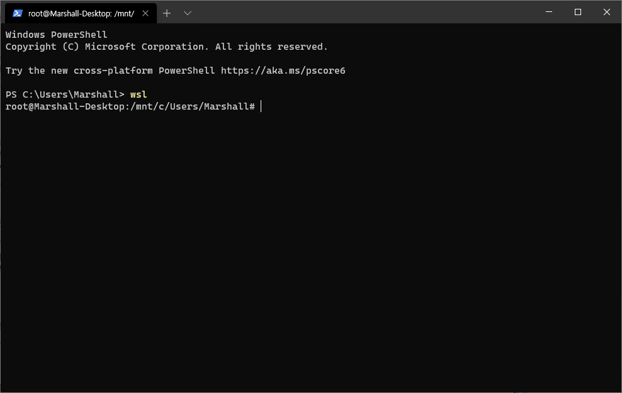Open the https://aka.ms/pscore6 link
This screenshot has height=393, width=622.
(x=283, y=71)
